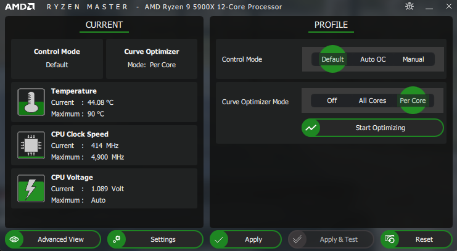Click the bug report icon in title bar
The image size is (457, 251).
[x=410, y=7]
